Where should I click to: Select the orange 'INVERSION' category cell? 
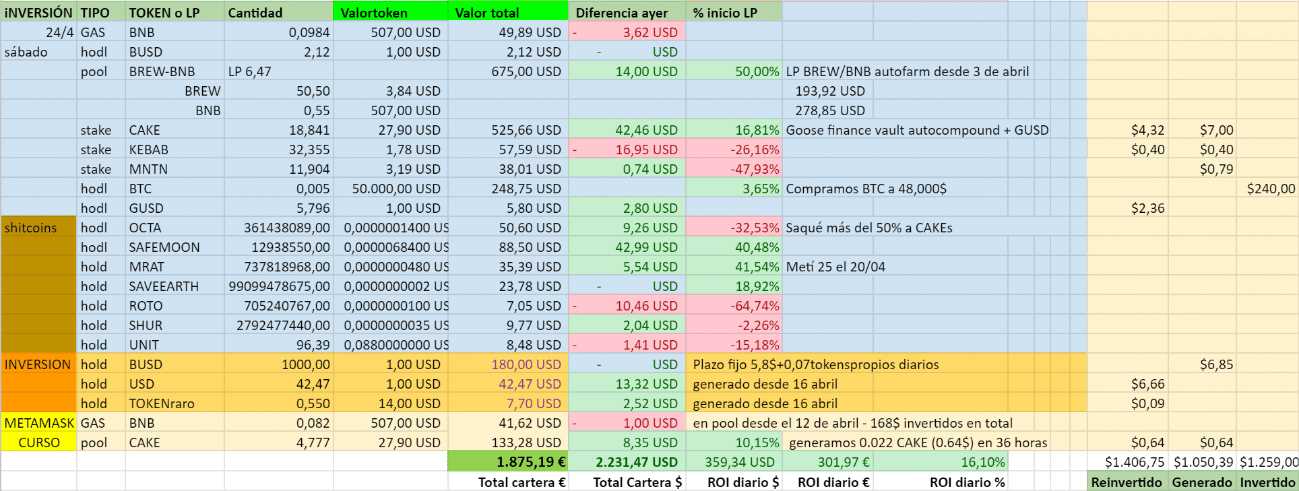(38, 364)
